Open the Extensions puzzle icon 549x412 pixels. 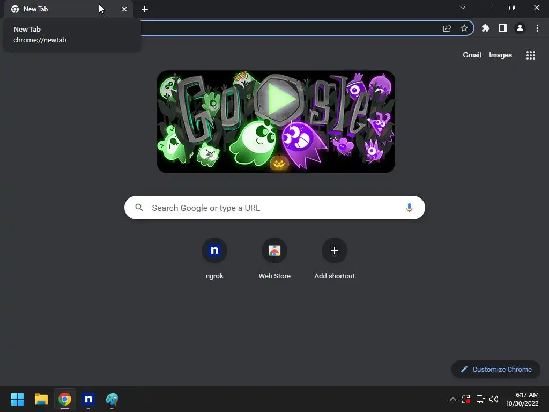pos(486,28)
